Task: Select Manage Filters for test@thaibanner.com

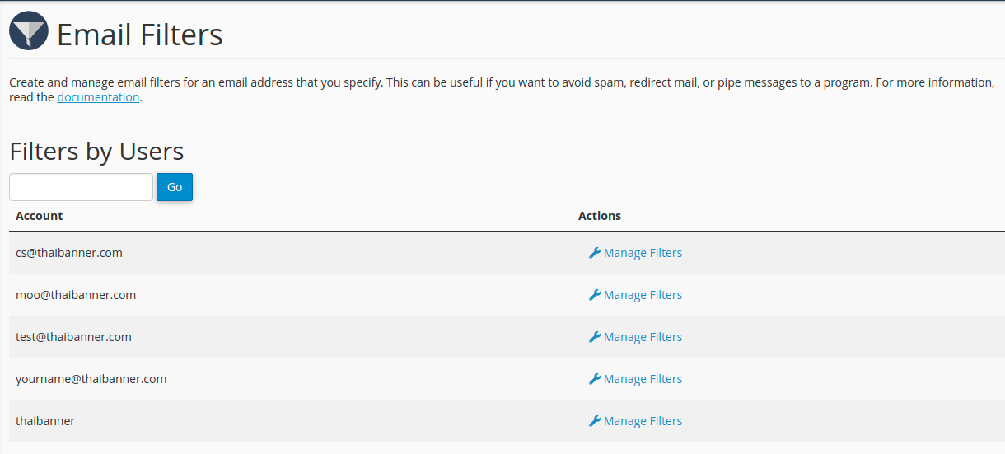Action: click(x=643, y=337)
